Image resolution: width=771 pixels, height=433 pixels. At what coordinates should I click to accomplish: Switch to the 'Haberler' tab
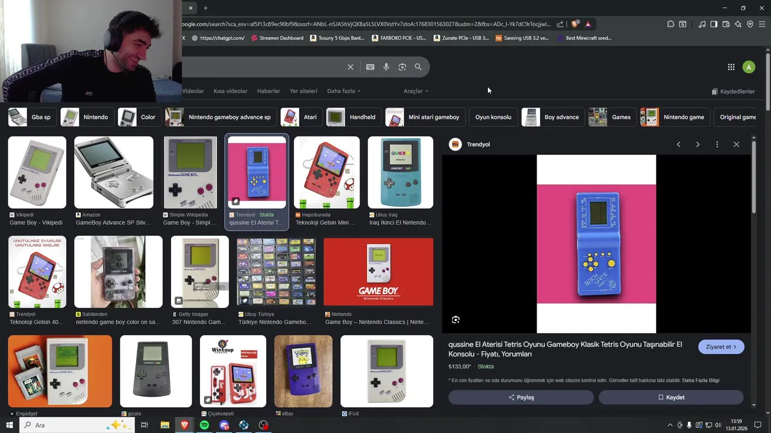click(x=268, y=91)
